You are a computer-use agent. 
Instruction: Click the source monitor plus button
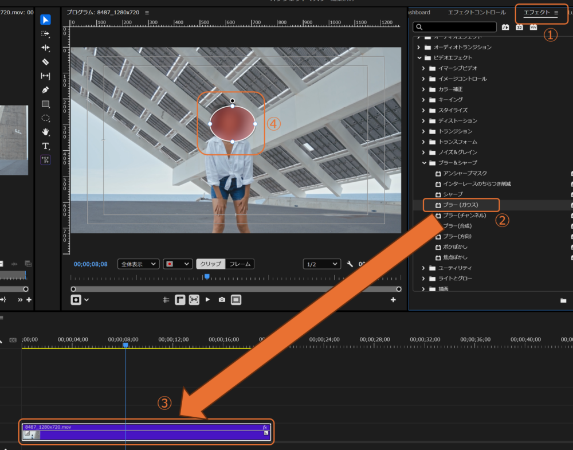(29, 300)
